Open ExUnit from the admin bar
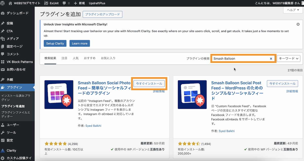The image size is (304, 161). tap(51, 3)
